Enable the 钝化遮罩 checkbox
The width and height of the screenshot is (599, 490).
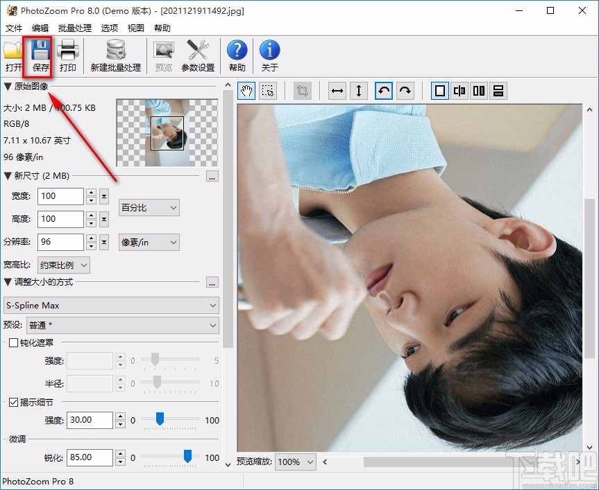tap(13, 342)
